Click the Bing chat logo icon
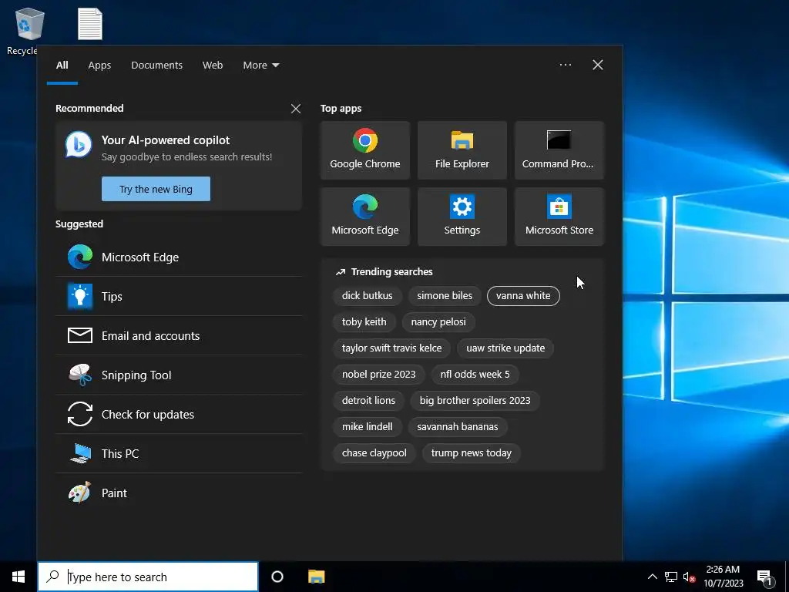Image resolution: width=789 pixels, height=592 pixels. [79, 145]
